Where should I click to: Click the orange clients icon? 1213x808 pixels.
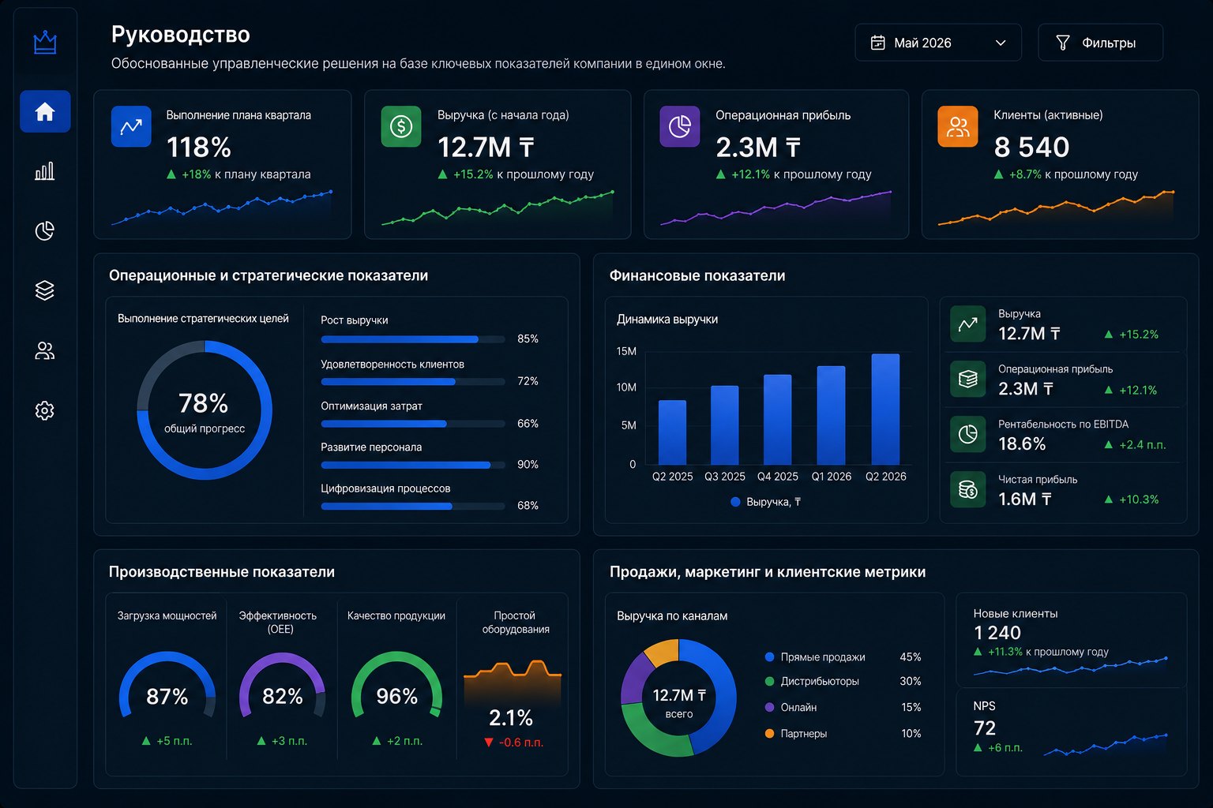tap(957, 126)
